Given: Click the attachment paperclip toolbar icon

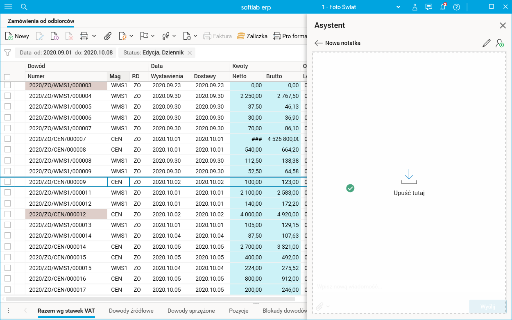Looking at the screenshot, I should 107,36.
